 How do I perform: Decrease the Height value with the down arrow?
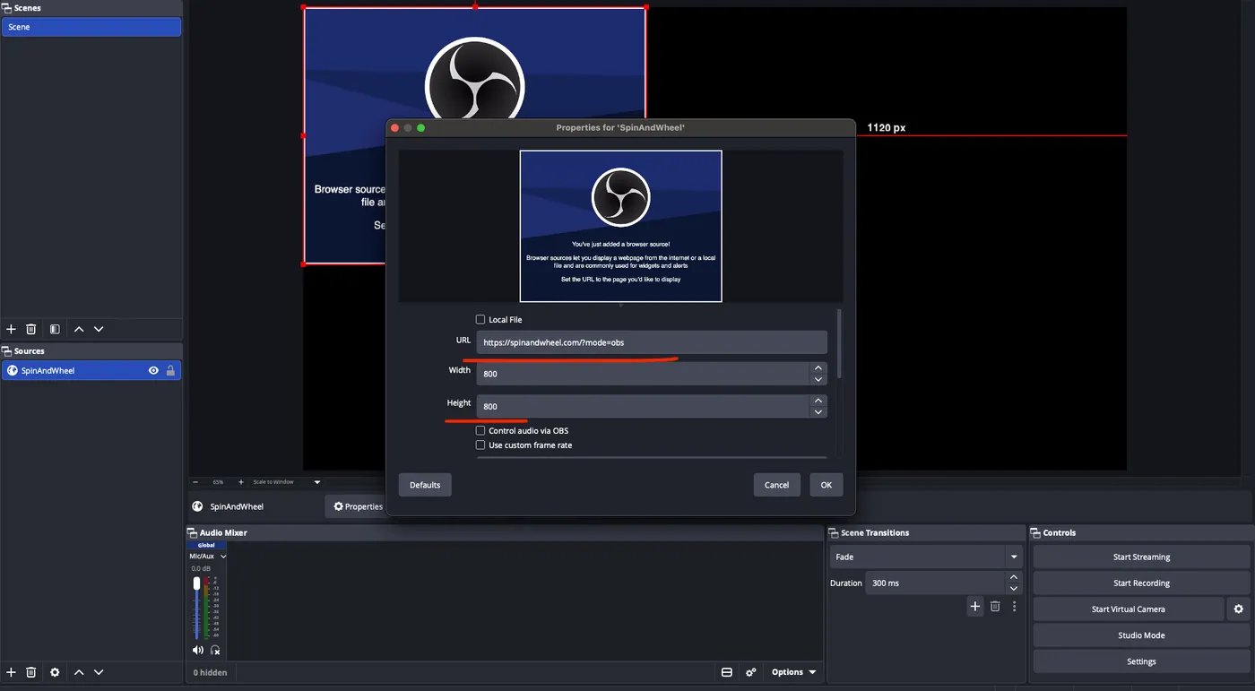(x=818, y=412)
